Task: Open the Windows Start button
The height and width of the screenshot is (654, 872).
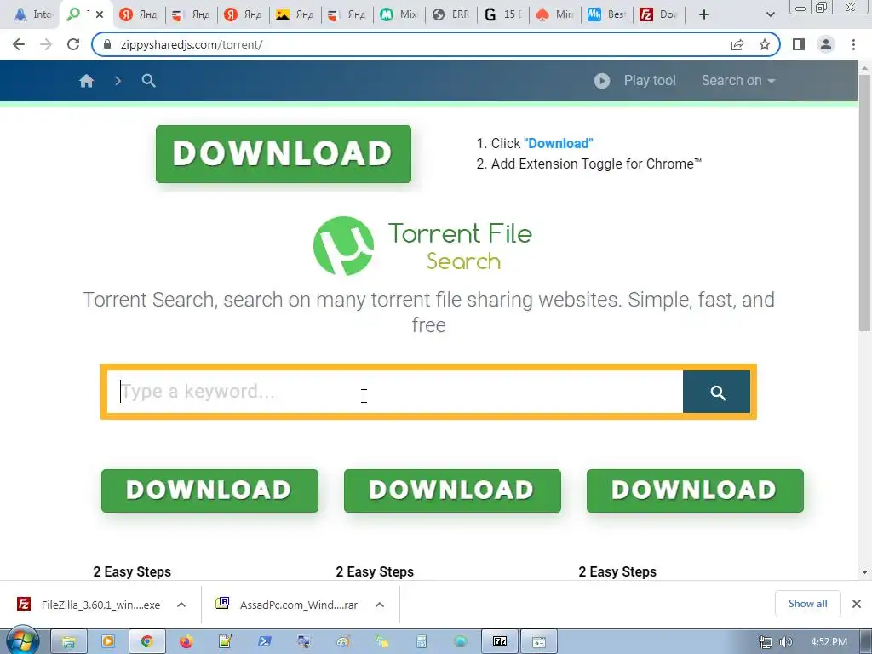Action: pos(22,641)
